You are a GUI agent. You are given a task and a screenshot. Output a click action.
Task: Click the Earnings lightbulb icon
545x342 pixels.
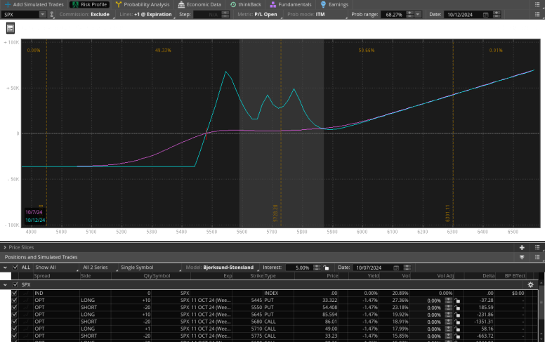click(323, 4)
